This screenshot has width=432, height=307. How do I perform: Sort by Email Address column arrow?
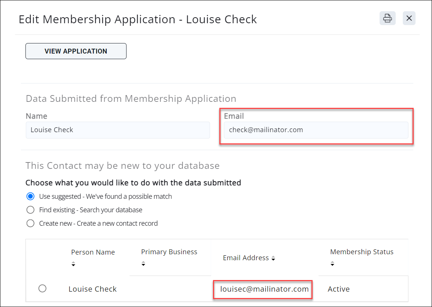point(273,258)
